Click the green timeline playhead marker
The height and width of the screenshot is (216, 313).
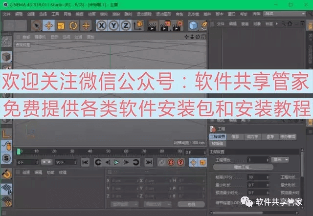click(x=19, y=151)
